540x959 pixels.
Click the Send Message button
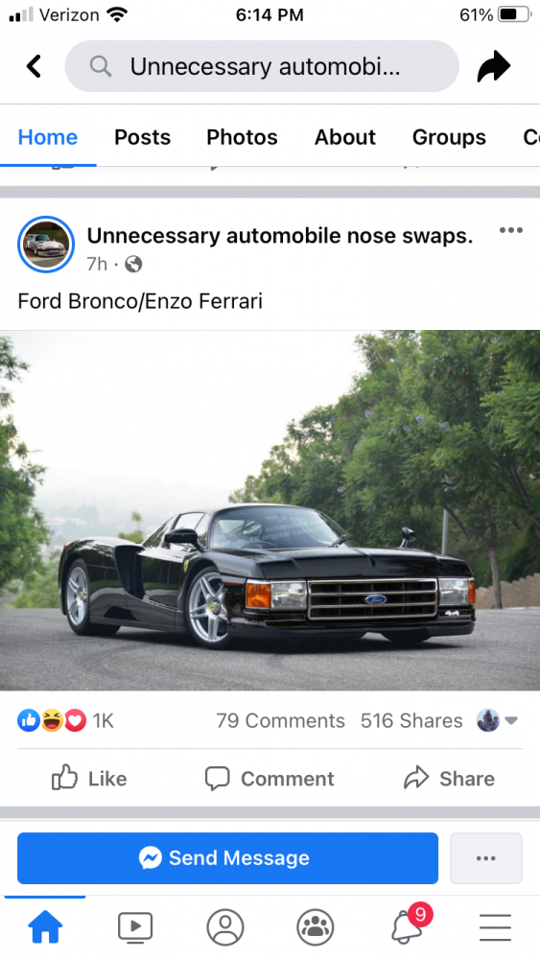(x=227, y=858)
